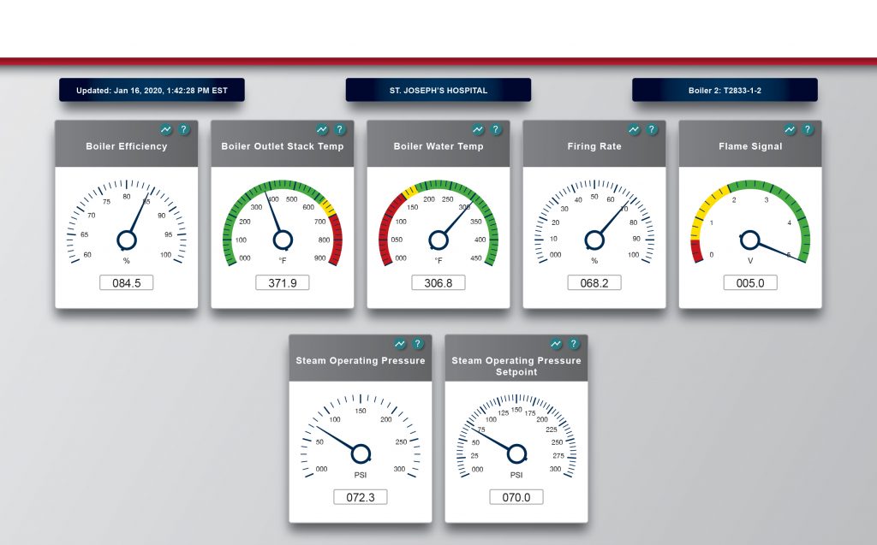Viewport: 877px width, 545px height.
Task: Open the trend chart for Firing Rate
Action: (634, 130)
